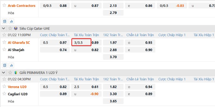Open bet list icon below Al Gharafa match

tap(5, 65)
